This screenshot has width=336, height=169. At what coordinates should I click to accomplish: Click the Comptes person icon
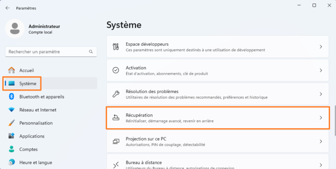coord(12,149)
